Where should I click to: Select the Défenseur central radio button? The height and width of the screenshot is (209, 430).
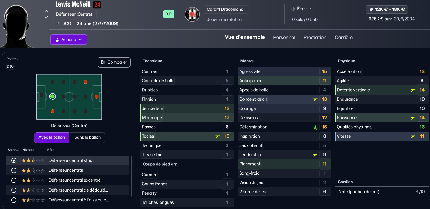point(14,170)
